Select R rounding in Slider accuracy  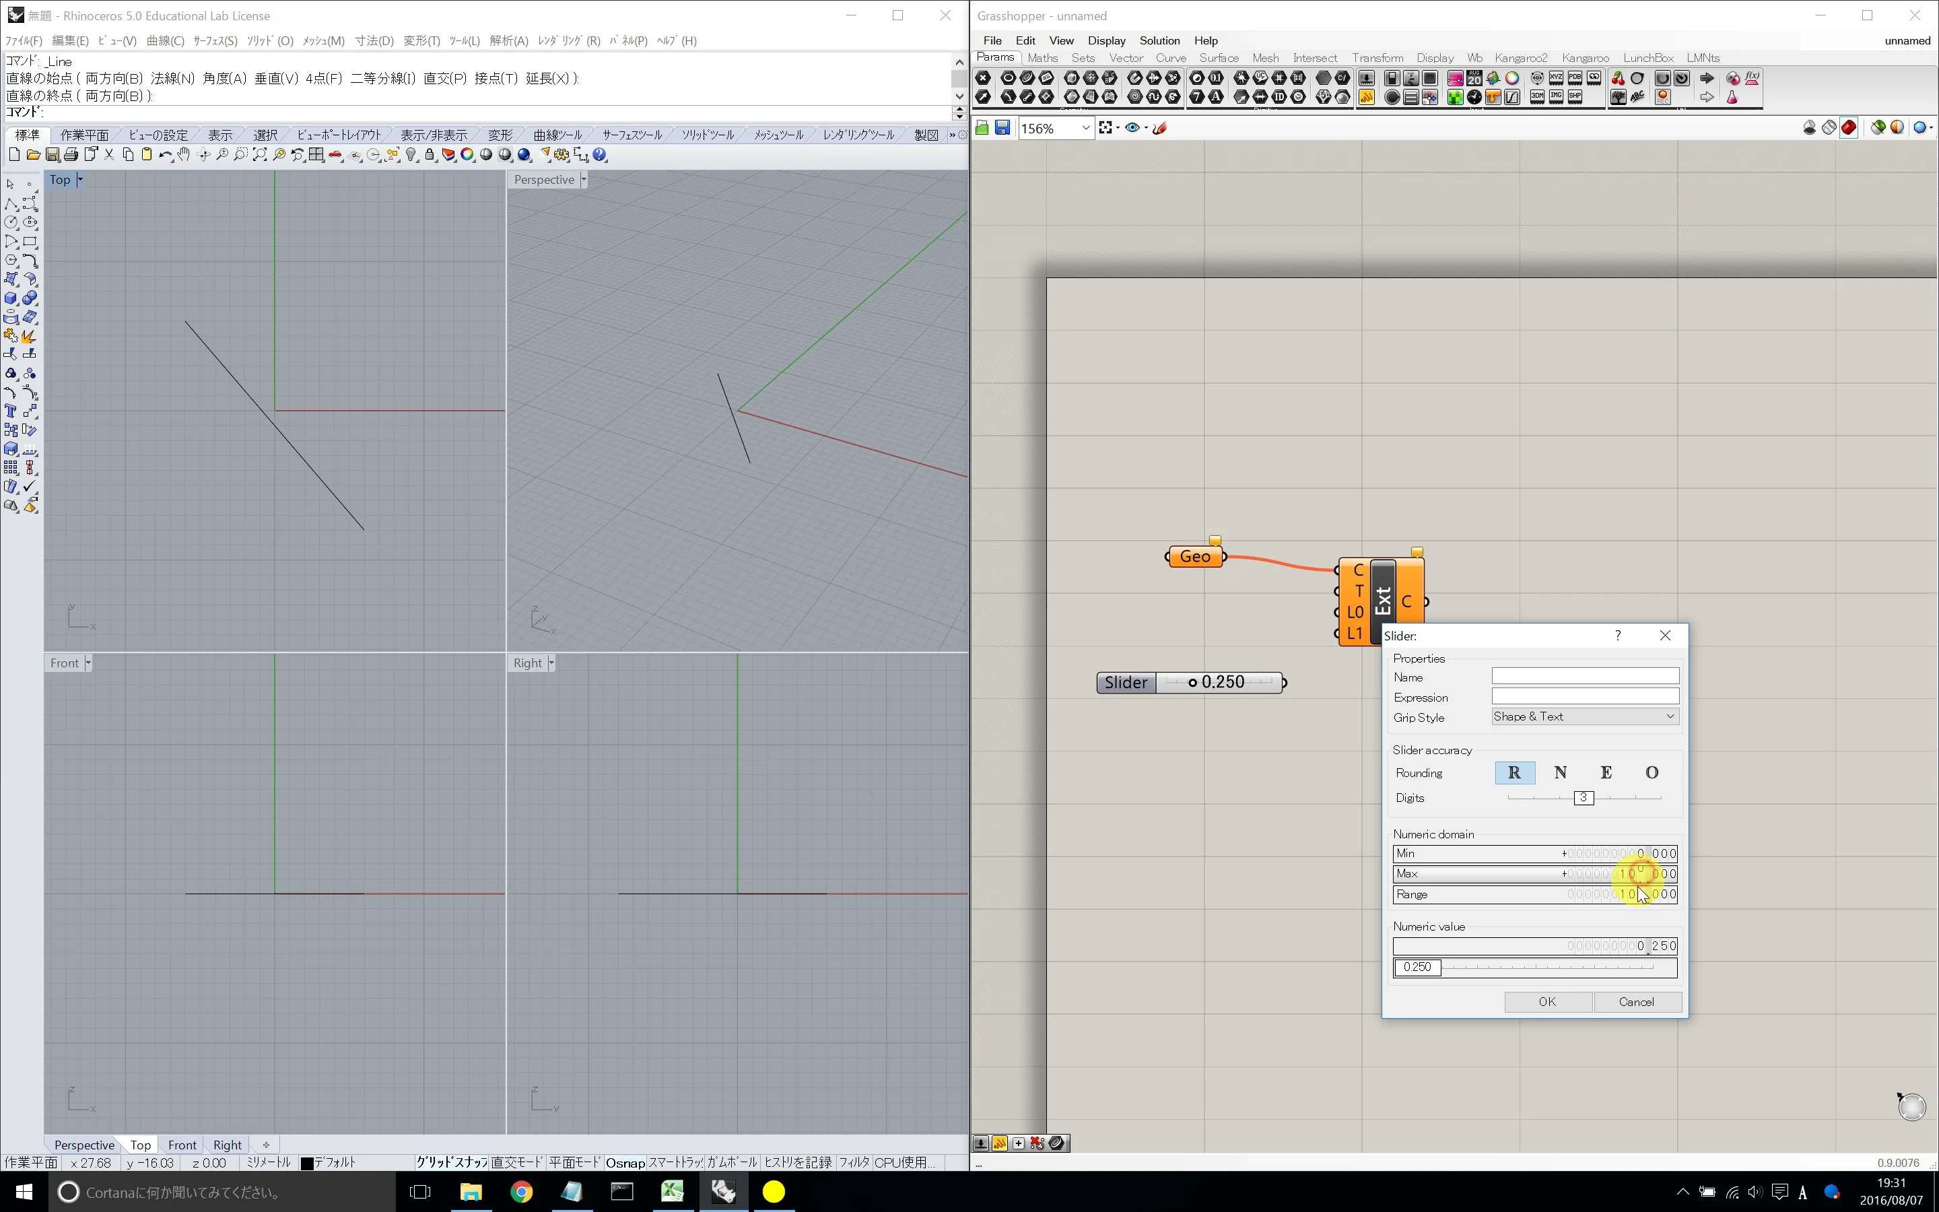point(1514,773)
